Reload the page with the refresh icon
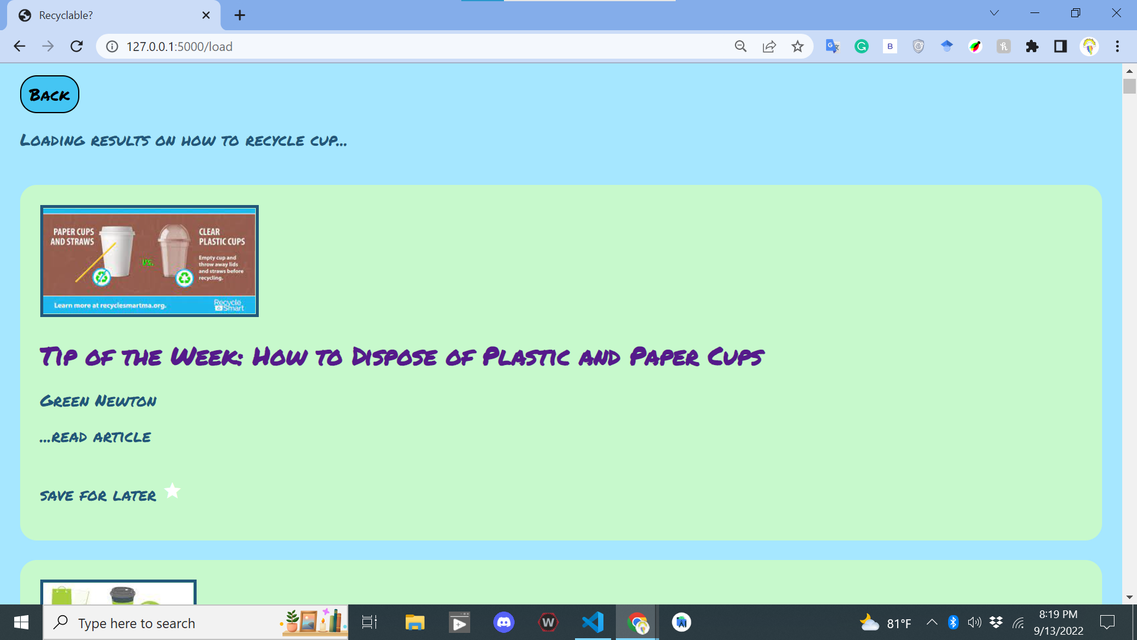Viewport: 1137px width, 640px height. click(x=76, y=46)
